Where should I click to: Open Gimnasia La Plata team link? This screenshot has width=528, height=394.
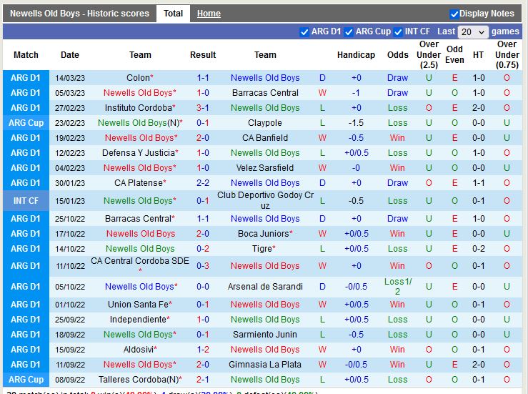[265, 365]
